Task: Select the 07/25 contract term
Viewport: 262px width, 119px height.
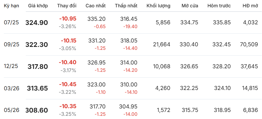Action: [x=11, y=23]
